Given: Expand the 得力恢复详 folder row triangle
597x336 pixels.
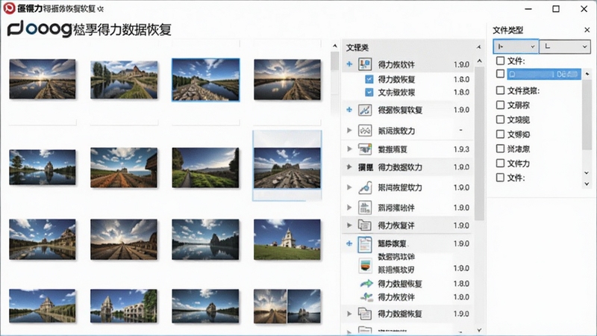Looking at the screenshot, I should [x=349, y=225].
